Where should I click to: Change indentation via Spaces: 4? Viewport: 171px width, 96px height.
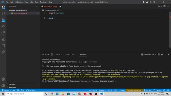click(102, 90)
